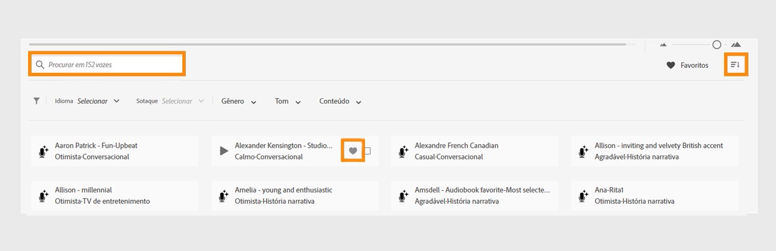Expand the Conteúdo filter menu

(340, 101)
